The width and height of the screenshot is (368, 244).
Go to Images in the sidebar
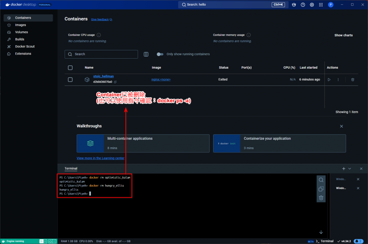[x=28, y=25]
